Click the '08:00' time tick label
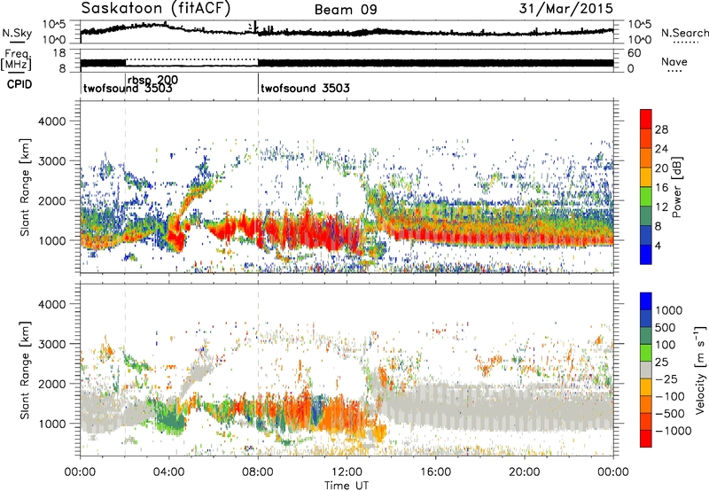The image size is (709, 491). tap(258, 472)
